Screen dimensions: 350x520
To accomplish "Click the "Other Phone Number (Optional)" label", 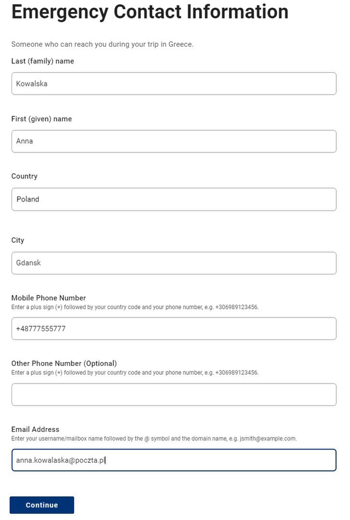I will coord(64,364).
